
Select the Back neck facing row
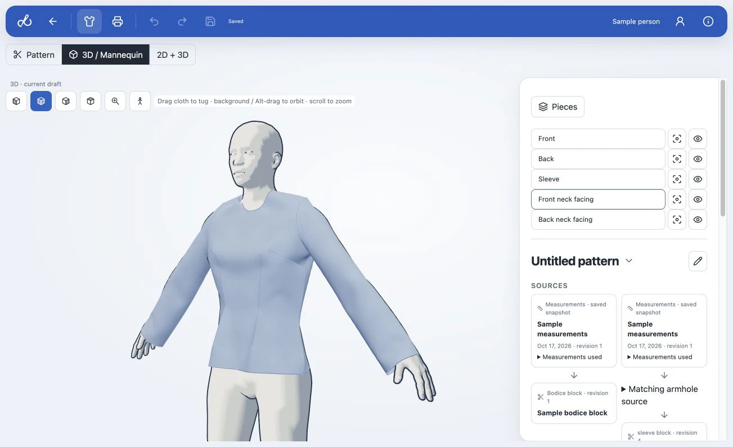point(598,220)
